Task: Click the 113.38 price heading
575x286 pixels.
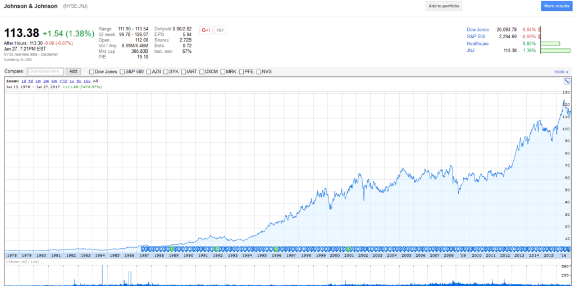Action: pos(21,33)
